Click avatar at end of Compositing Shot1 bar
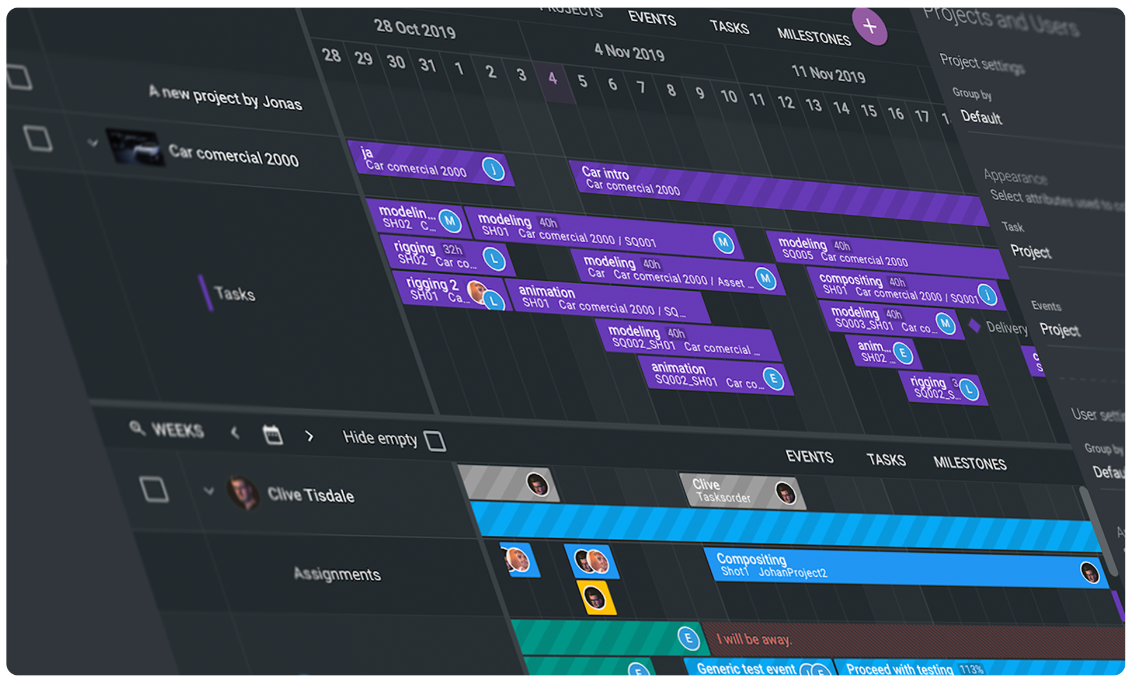Viewport: 1130px width, 683px height. coord(1090,572)
